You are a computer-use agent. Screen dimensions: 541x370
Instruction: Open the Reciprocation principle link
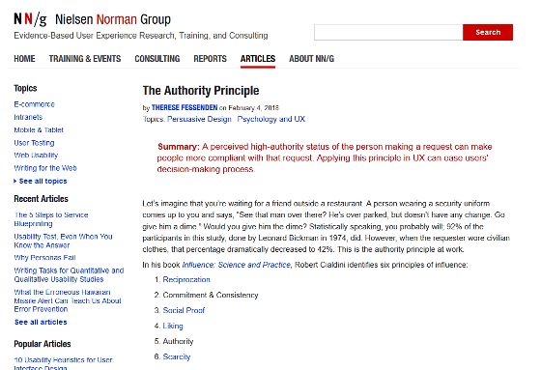point(186,279)
